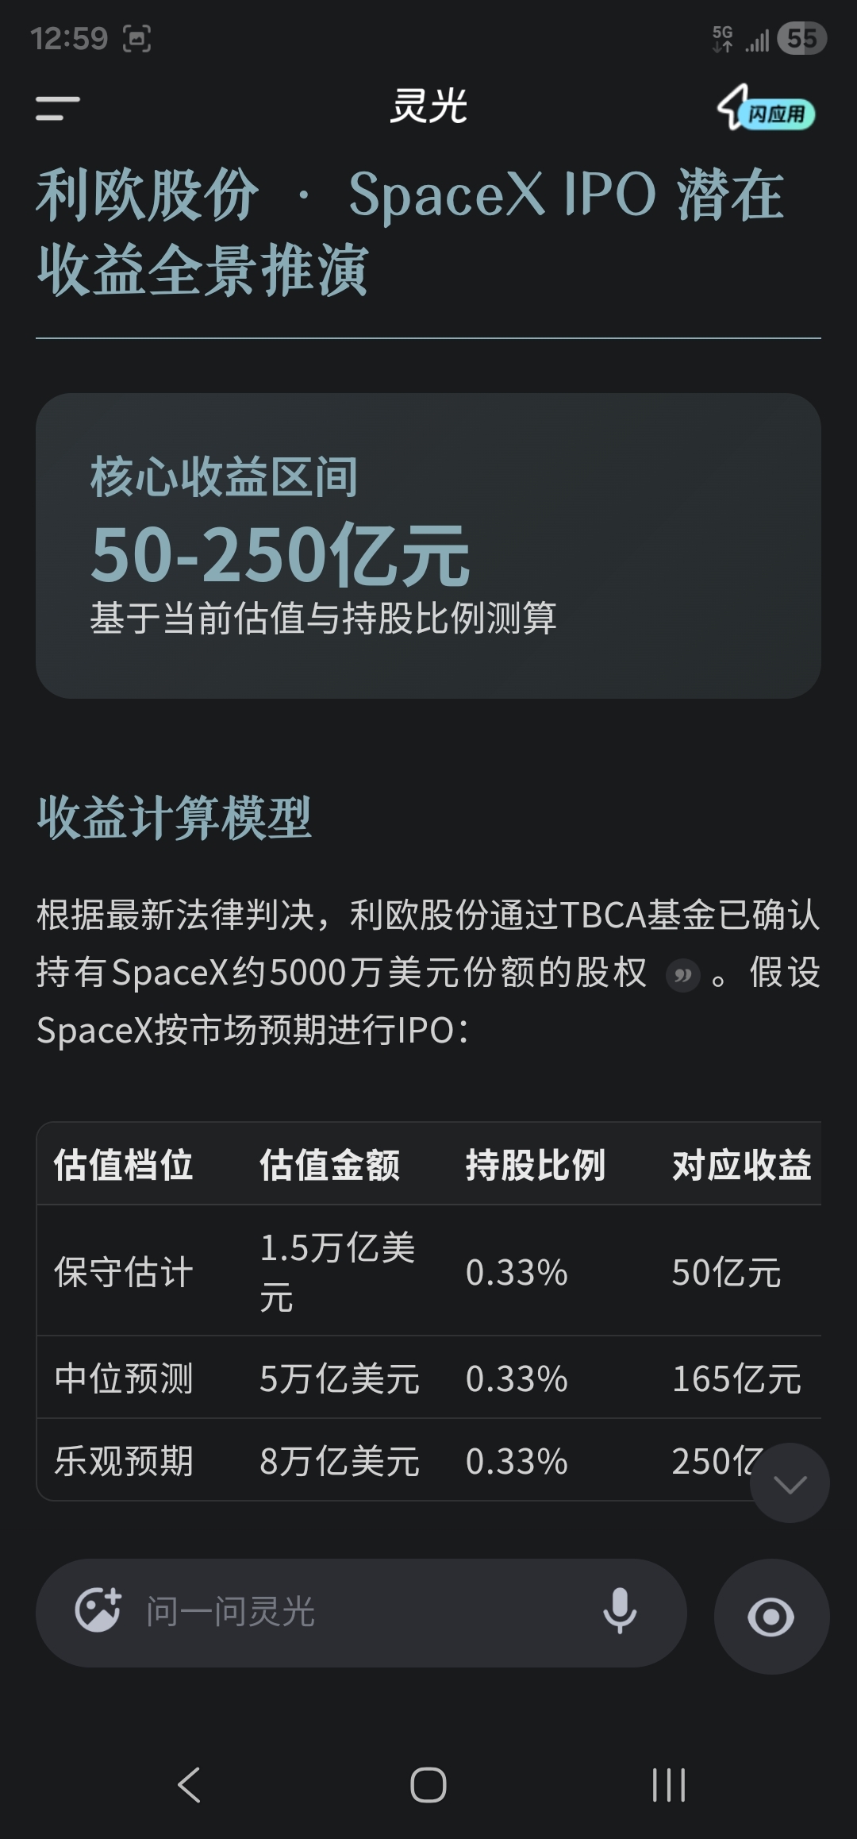Start voice input with microphone icon
Image resolution: width=857 pixels, height=1839 pixels.
coord(620,1612)
